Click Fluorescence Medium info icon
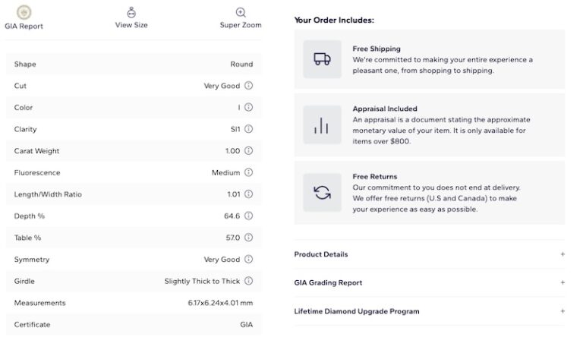The height and width of the screenshot is (337, 583). (x=248, y=172)
